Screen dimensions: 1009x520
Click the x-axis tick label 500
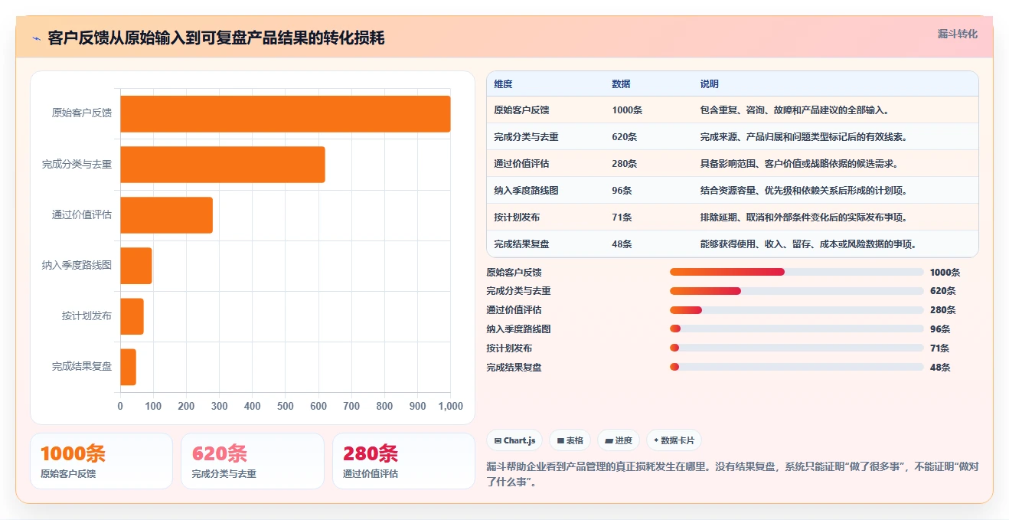point(286,406)
